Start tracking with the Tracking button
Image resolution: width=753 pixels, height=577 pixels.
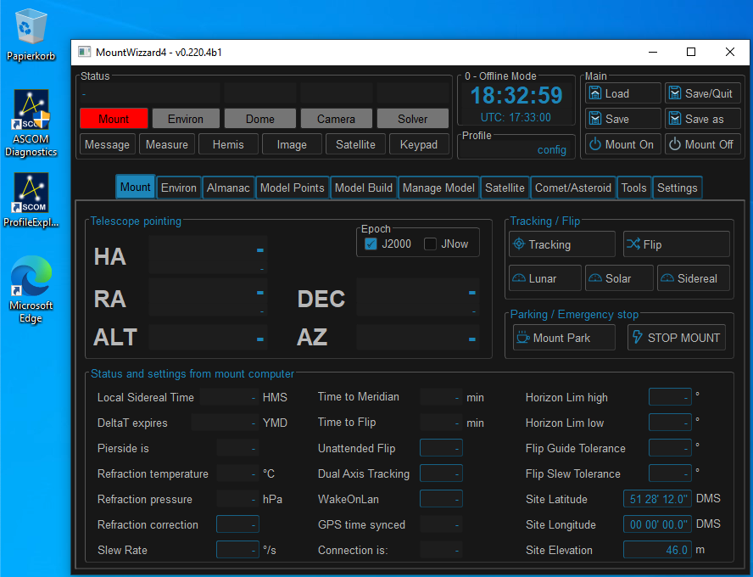(x=562, y=244)
